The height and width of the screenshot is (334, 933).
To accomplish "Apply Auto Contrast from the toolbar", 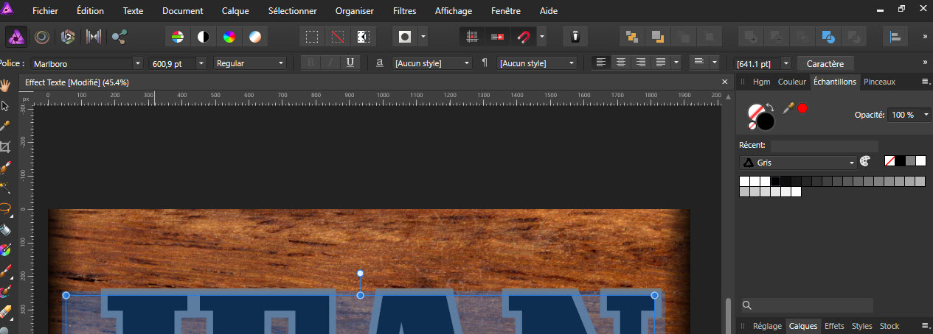I will 204,36.
